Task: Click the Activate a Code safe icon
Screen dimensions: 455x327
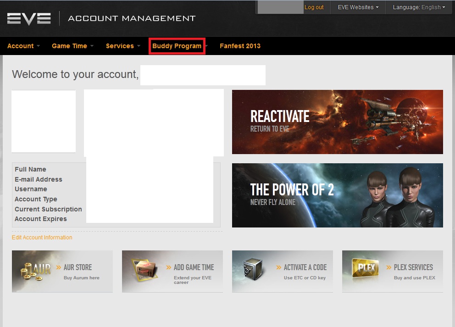Action: coord(253,270)
